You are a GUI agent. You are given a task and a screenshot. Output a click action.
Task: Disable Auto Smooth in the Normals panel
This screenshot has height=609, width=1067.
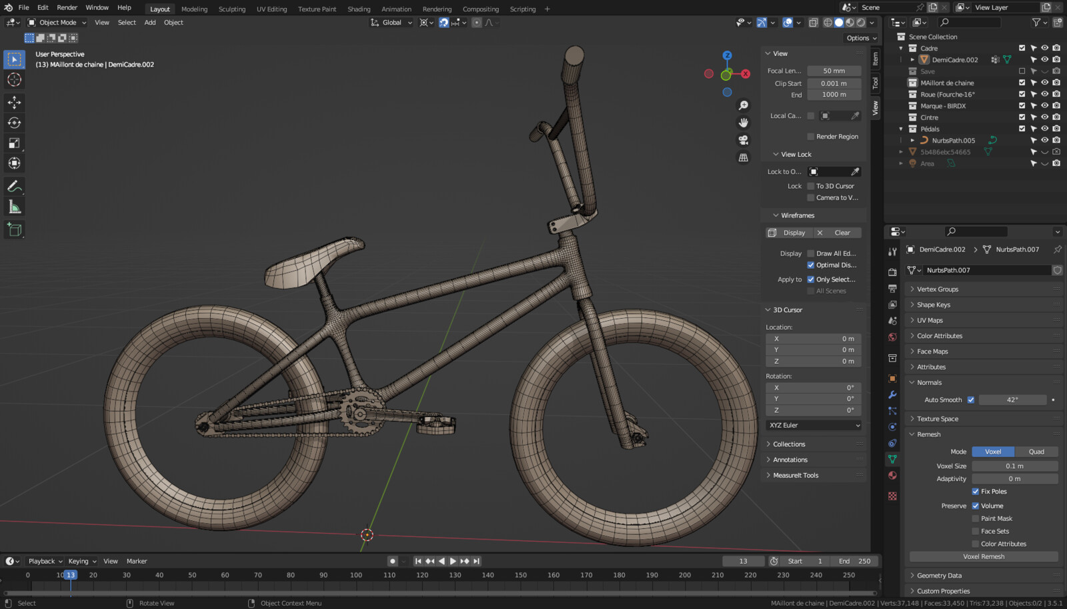tap(972, 400)
